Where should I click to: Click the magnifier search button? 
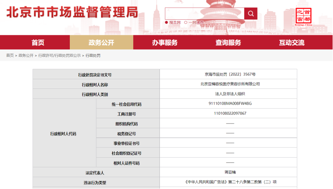250,14
